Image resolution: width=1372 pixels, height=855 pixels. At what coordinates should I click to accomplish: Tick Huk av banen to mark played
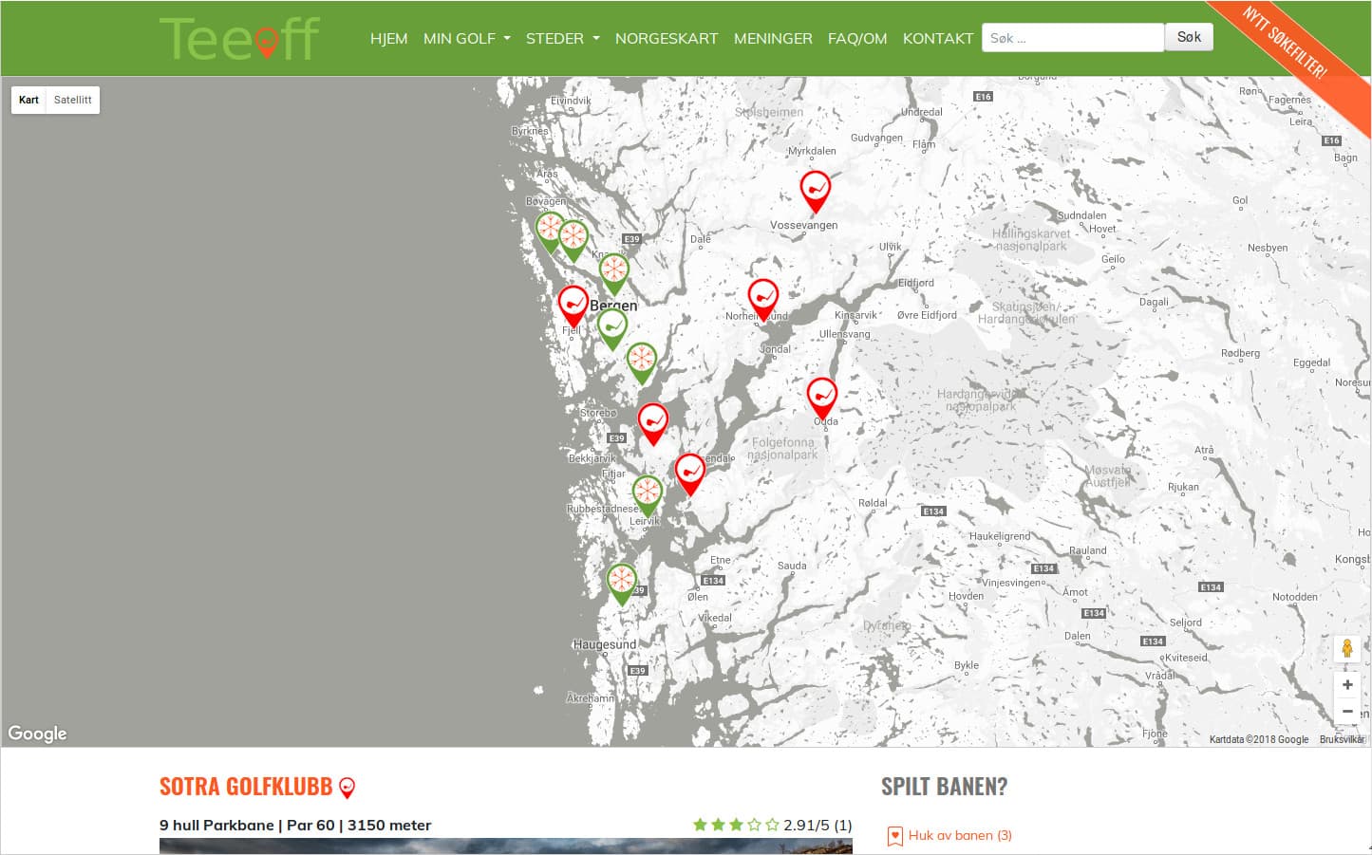[894, 836]
